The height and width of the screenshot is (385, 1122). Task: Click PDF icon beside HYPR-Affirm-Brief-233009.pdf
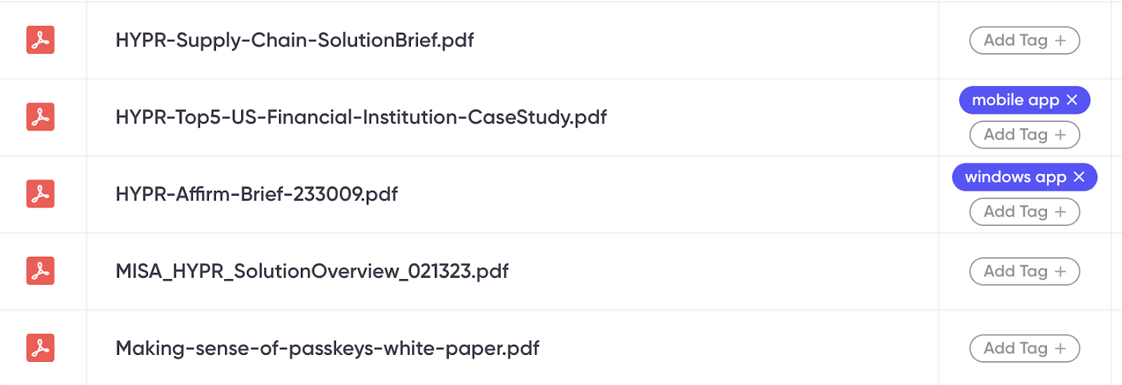40,194
